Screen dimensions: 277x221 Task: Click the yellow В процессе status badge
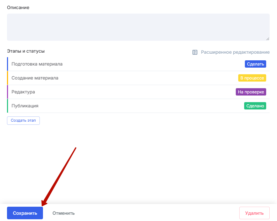coord(252,78)
